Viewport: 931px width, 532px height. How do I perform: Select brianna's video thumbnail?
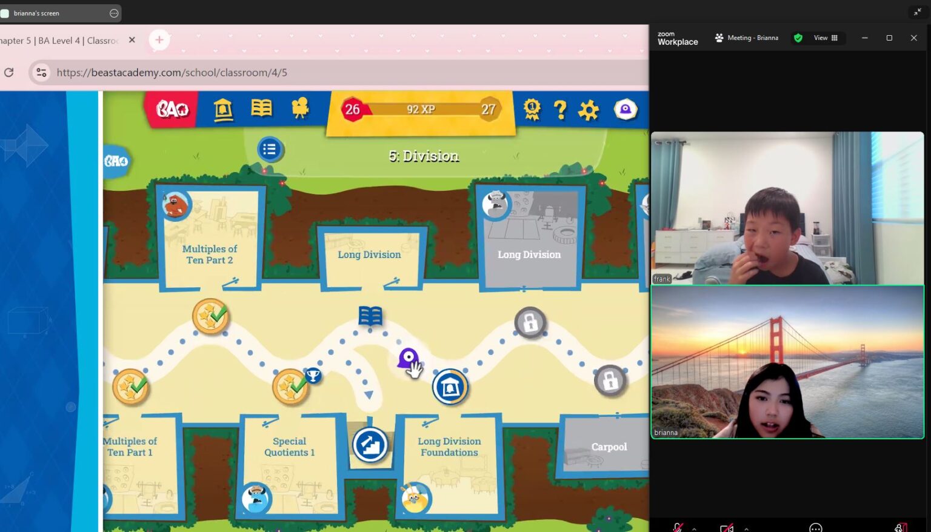click(787, 362)
